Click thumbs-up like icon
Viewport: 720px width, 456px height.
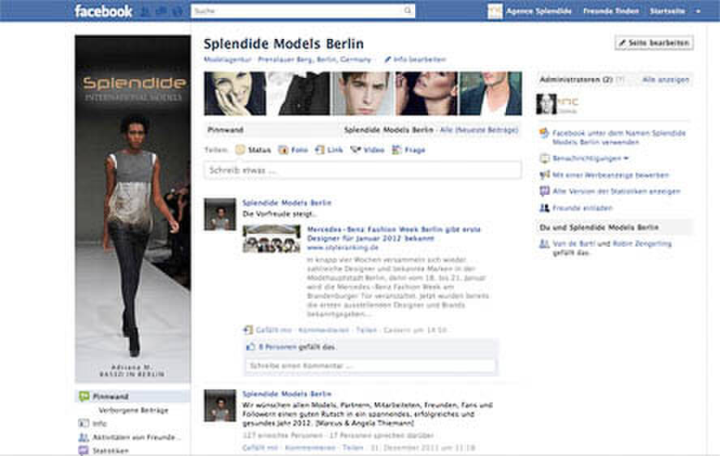click(251, 347)
